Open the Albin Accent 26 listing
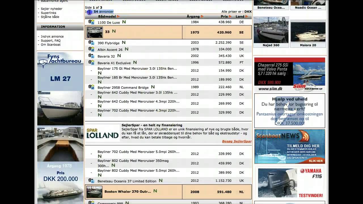363x204 pixels. coord(110,50)
